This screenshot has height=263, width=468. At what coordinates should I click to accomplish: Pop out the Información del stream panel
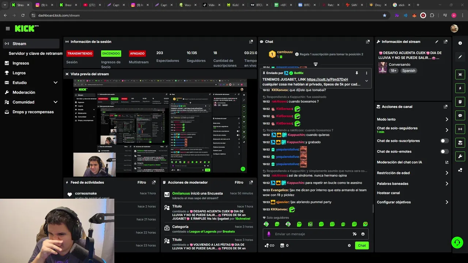click(x=445, y=42)
